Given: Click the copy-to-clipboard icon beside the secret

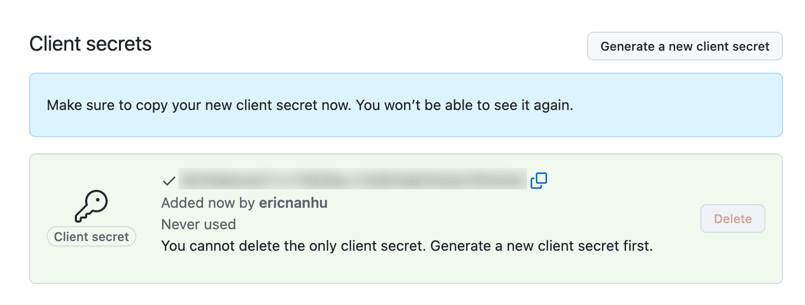Looking at the screenshot, I should (x=539, y=181).
